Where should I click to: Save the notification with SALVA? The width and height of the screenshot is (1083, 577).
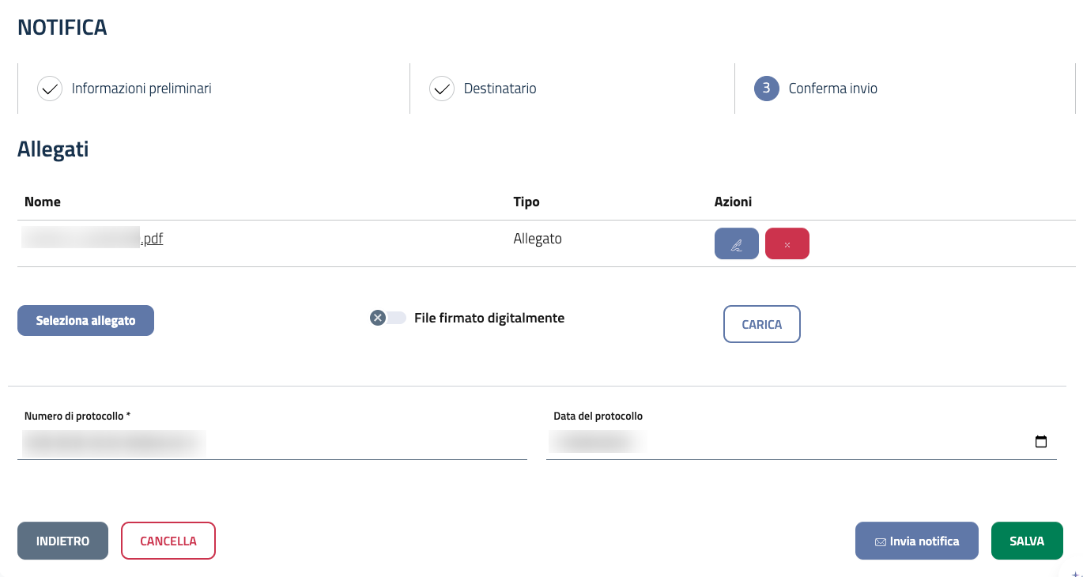[1026, 541]
